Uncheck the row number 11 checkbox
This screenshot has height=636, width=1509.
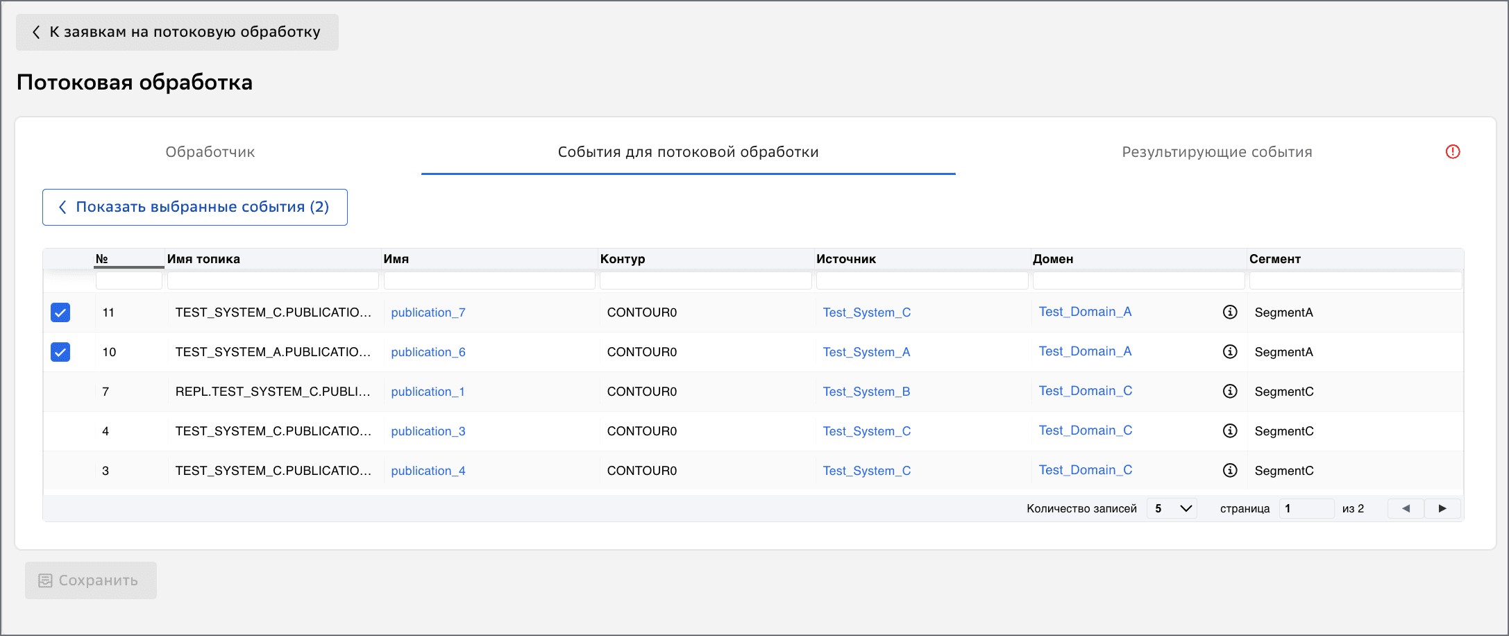60,312
